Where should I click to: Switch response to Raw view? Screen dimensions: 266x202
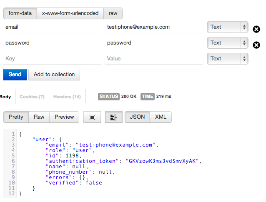point(39,117)
